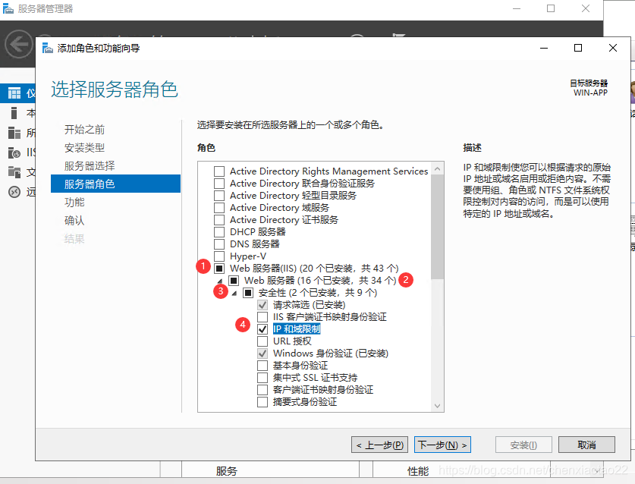This screenshot has width=635, height=484.
Task: Toggle 安全性 group checkbox
Action: 248,292
